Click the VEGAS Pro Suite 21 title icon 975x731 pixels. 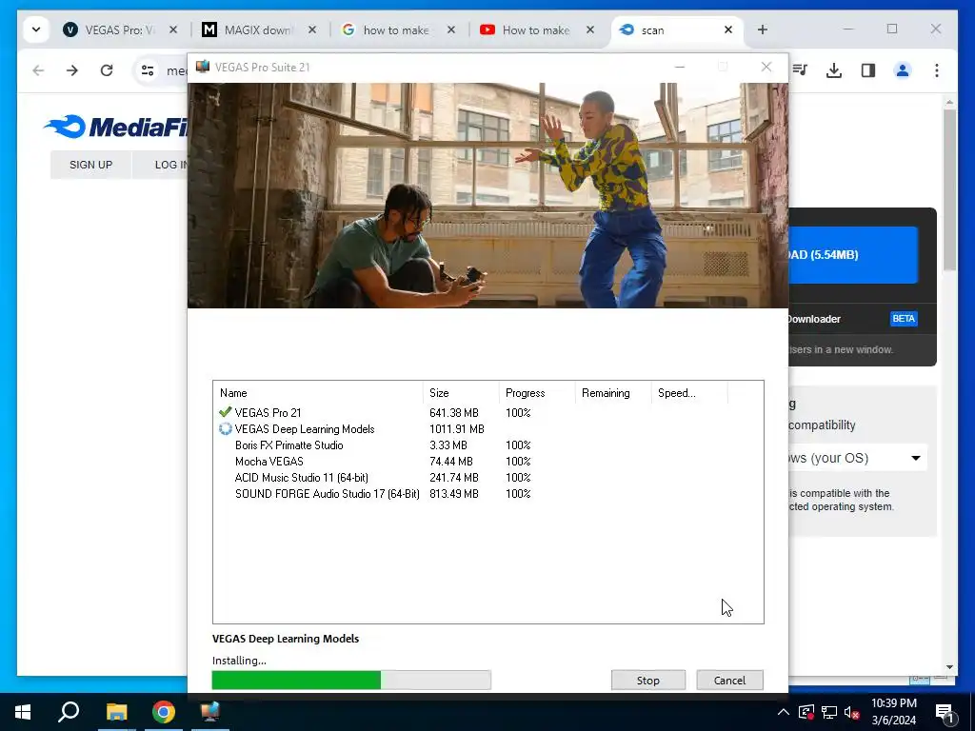(x=203, y=67)
